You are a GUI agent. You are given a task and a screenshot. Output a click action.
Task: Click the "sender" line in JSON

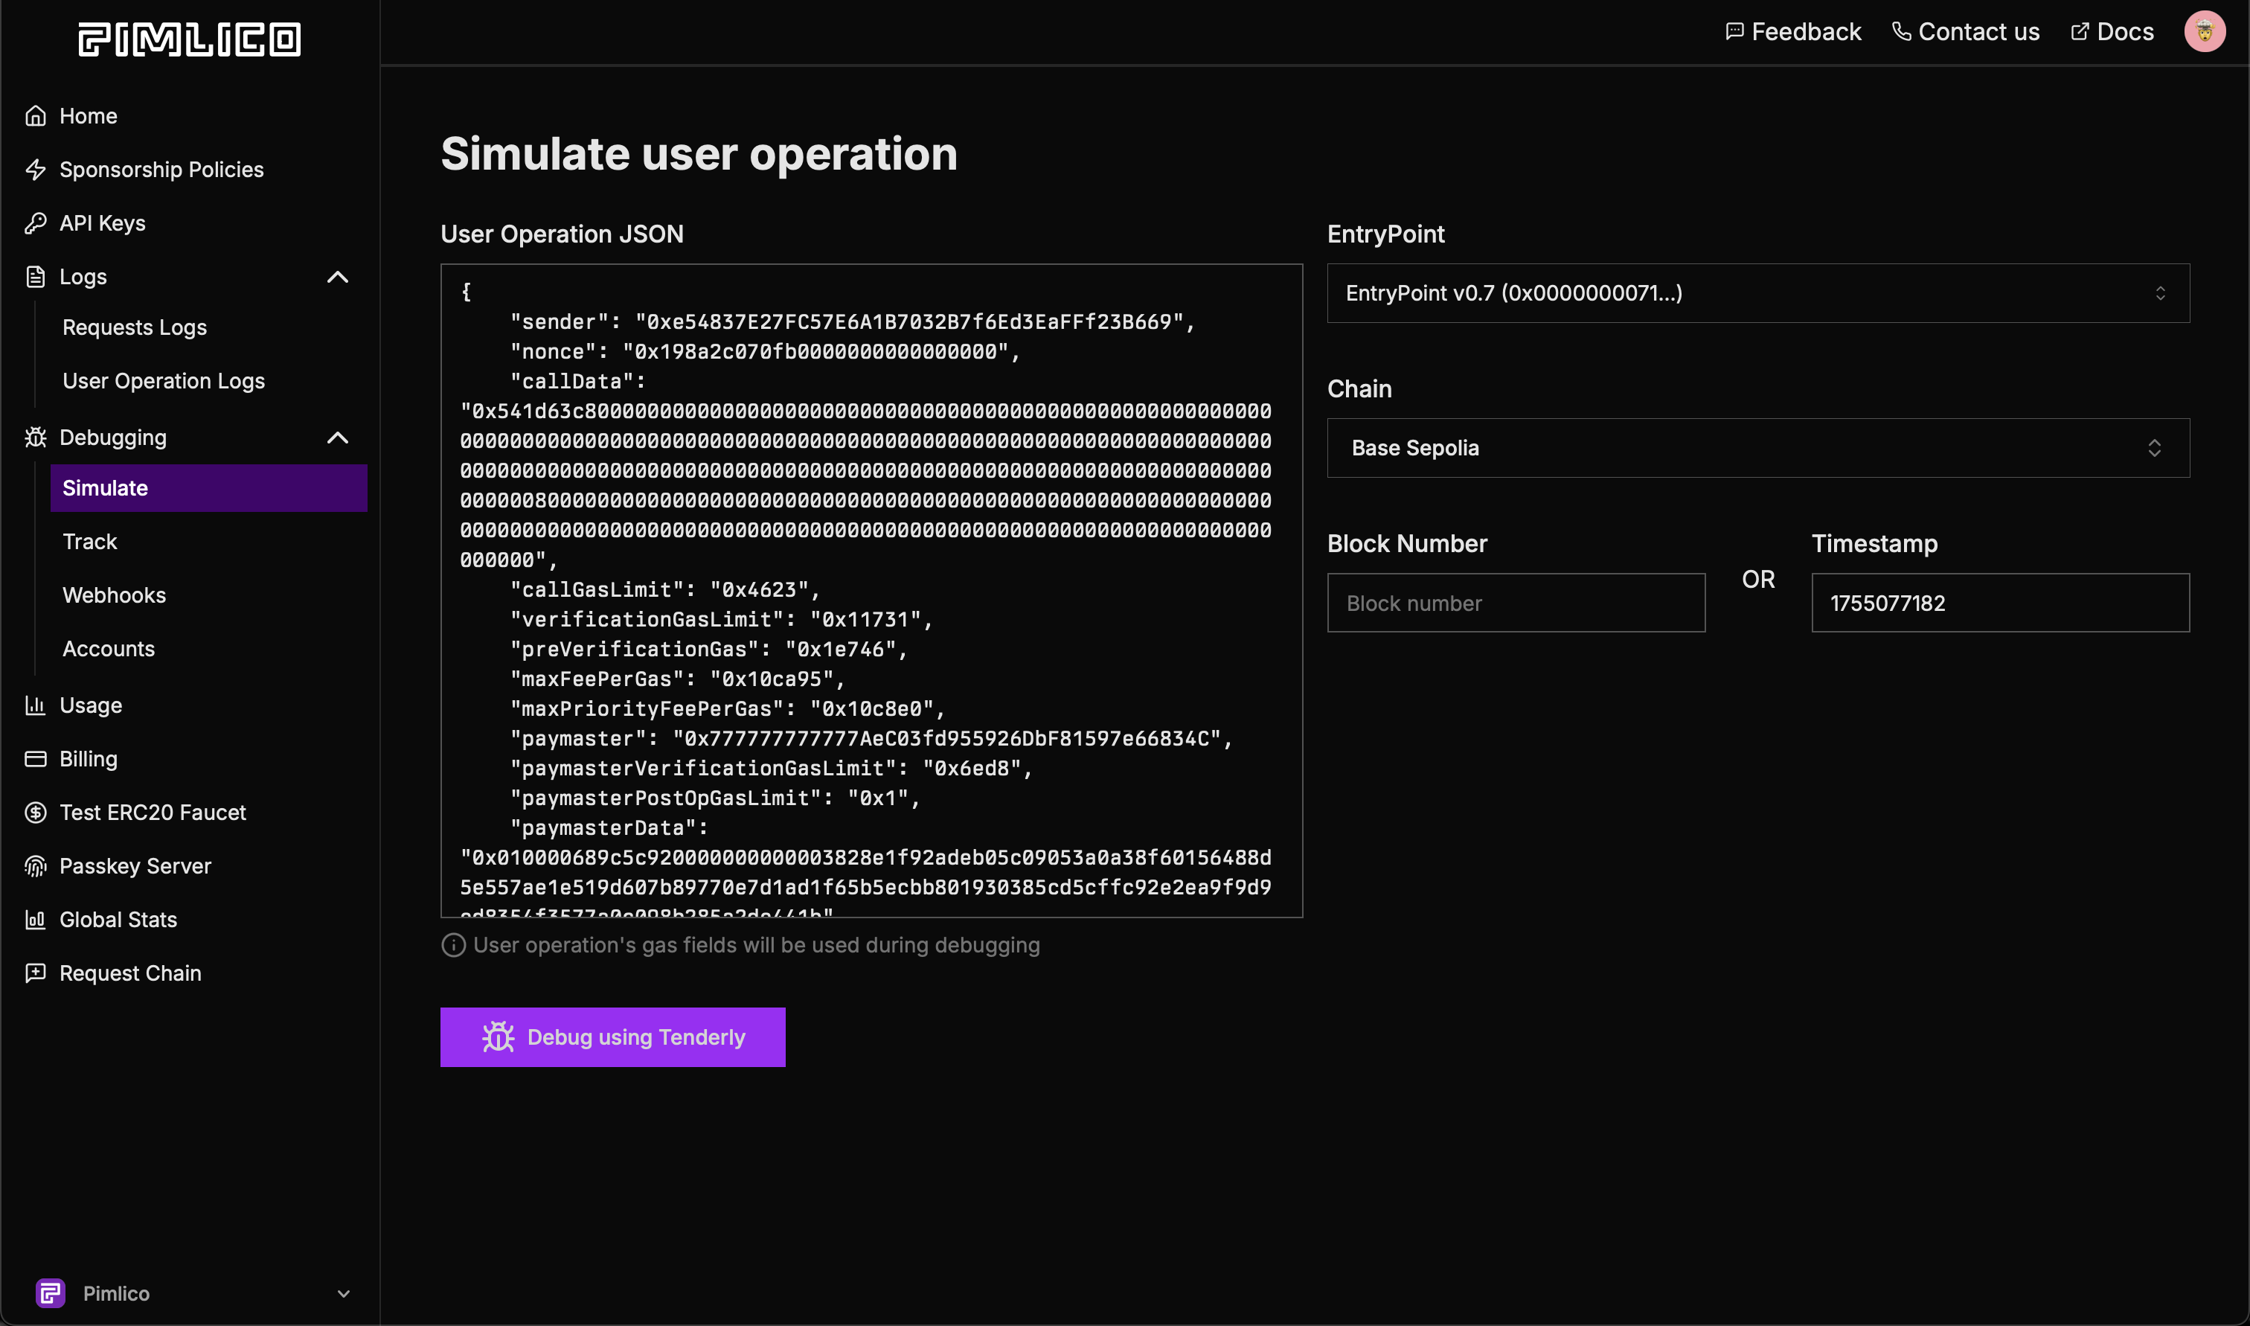(852, 322)
